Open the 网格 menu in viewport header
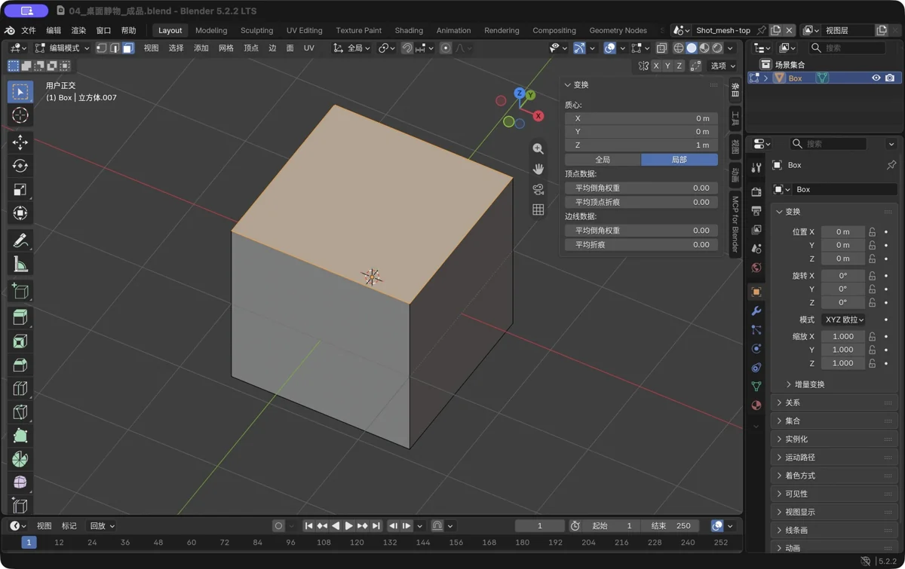 226,48
